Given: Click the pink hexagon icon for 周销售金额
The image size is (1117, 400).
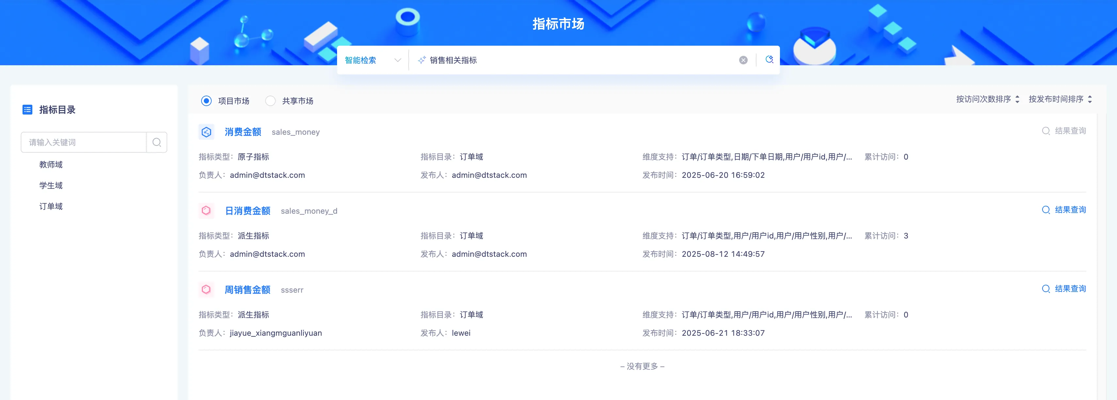Looking at the screenshot, I should 206,289.
